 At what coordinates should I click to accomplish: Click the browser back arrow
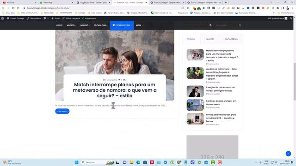[x=3, y=8]
